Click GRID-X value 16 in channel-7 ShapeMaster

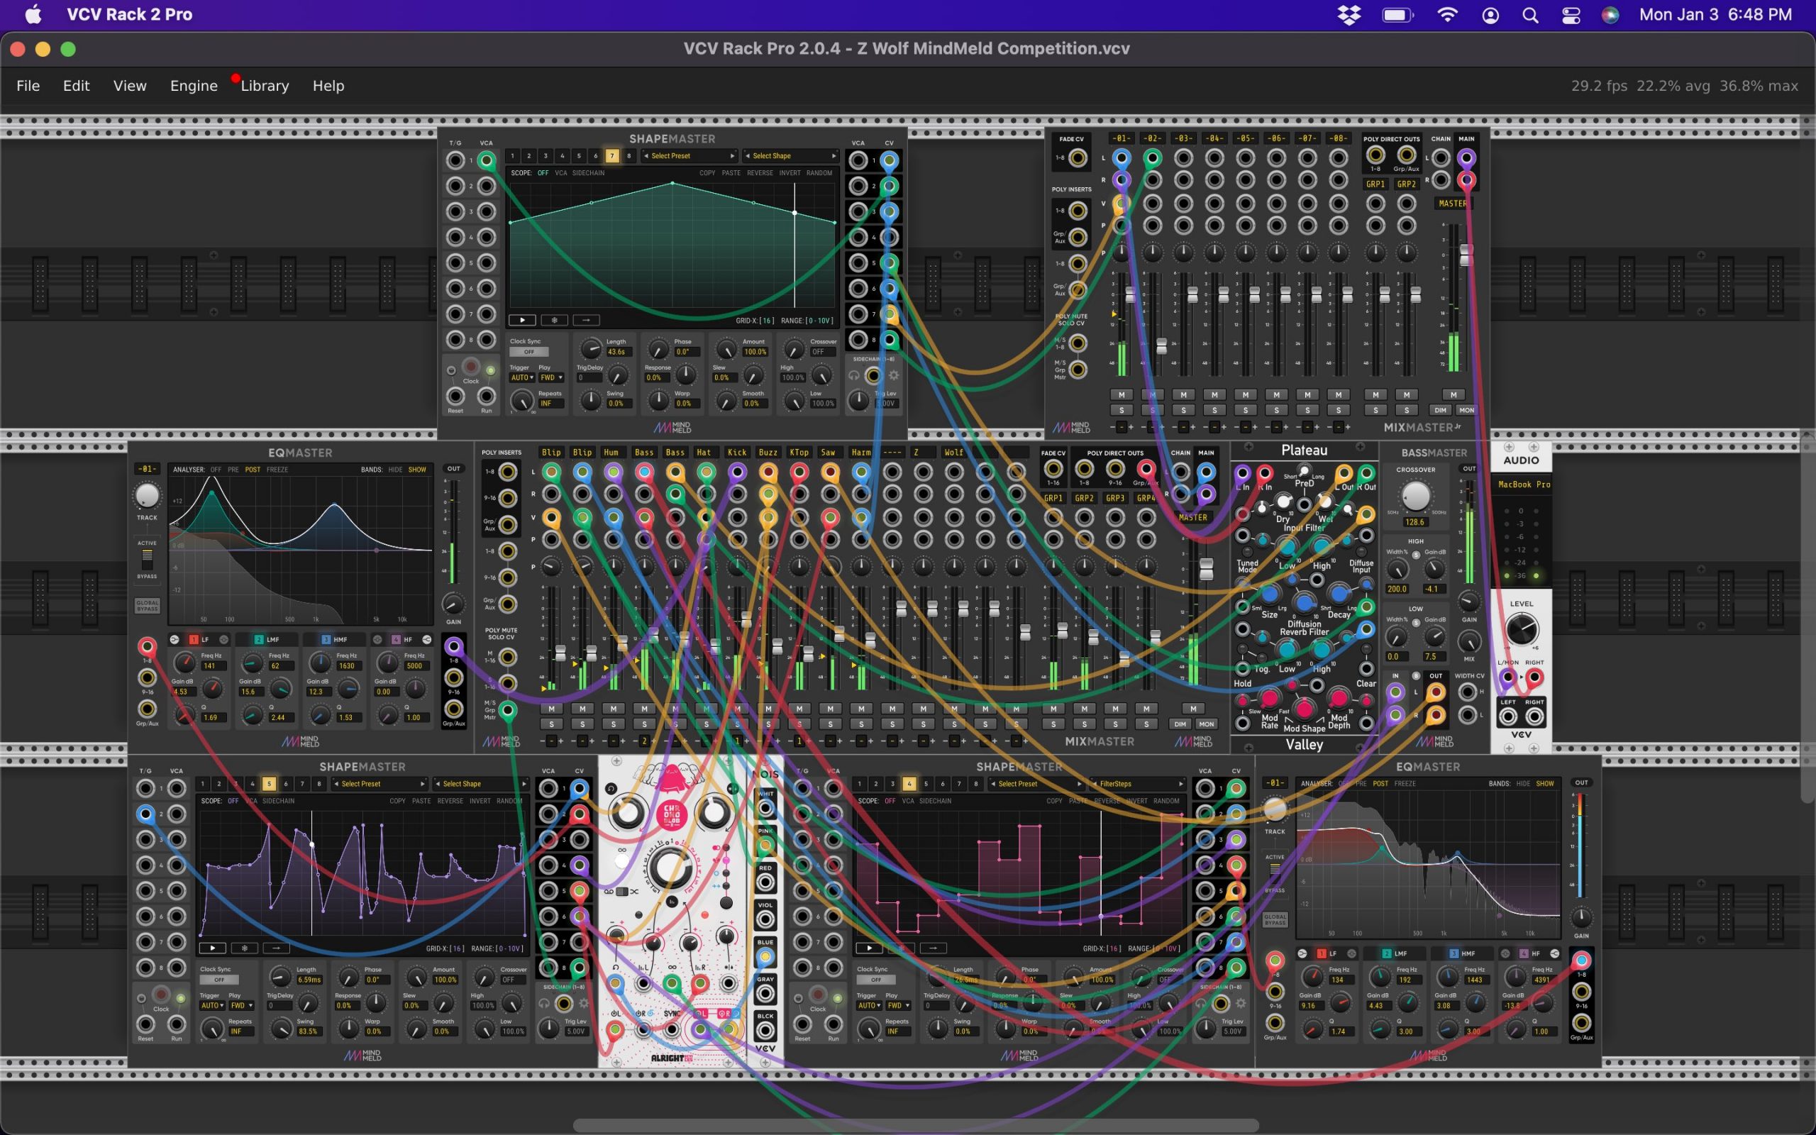click(766, 321)
